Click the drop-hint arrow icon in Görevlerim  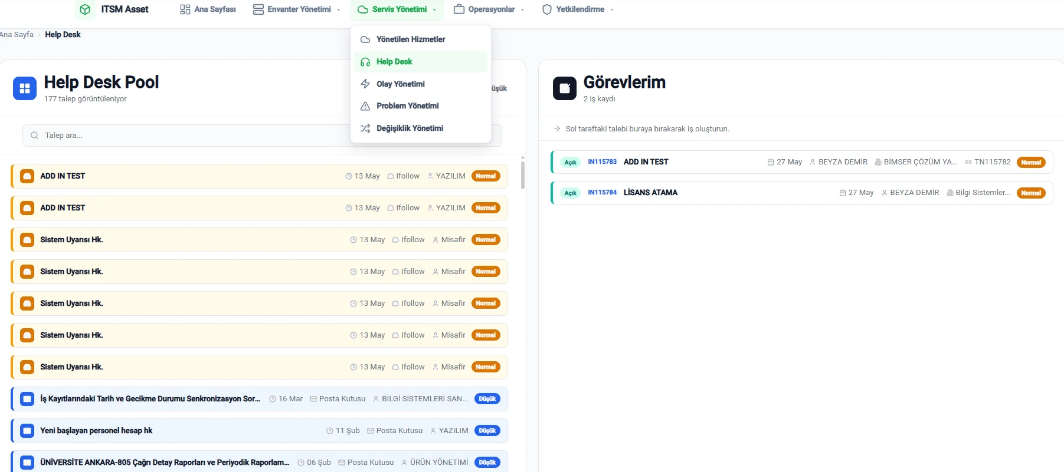point(557,128)
